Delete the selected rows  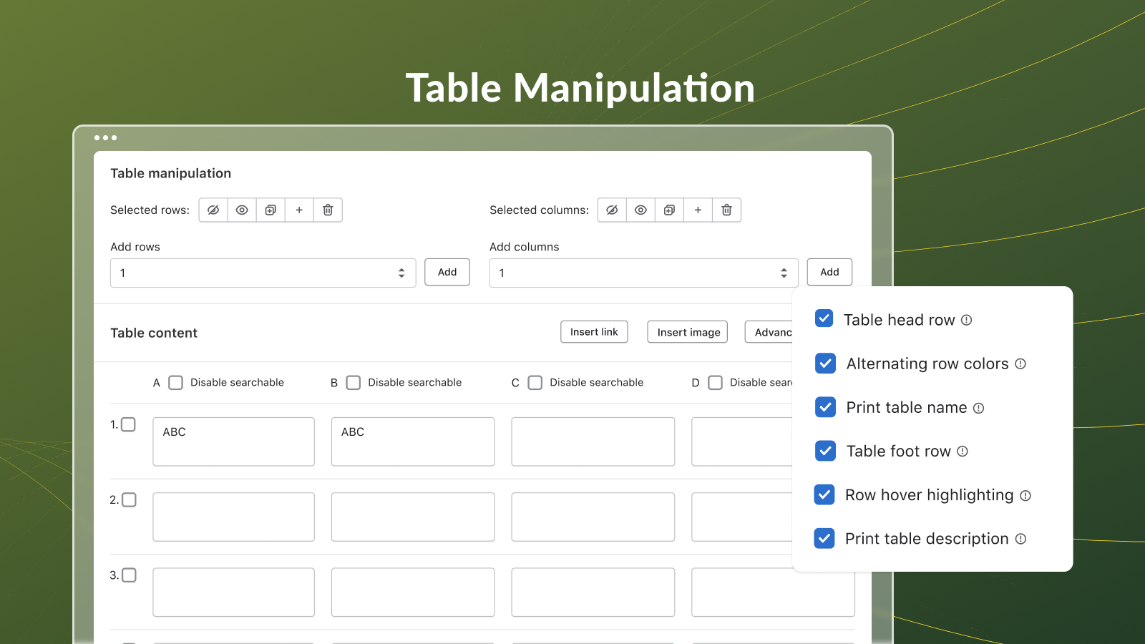tap(328, 210)
